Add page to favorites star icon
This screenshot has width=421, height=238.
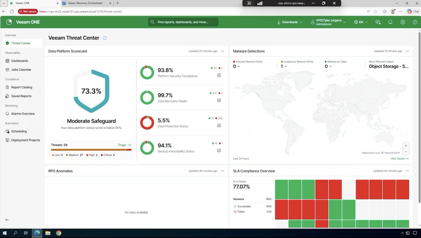375,12
